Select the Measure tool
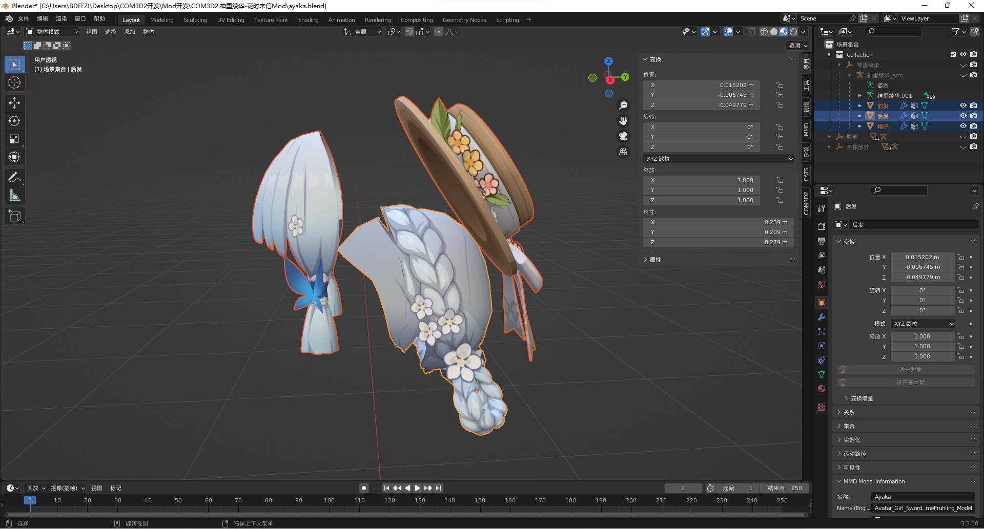Viewport: 984px width, 529px height. 14,196
